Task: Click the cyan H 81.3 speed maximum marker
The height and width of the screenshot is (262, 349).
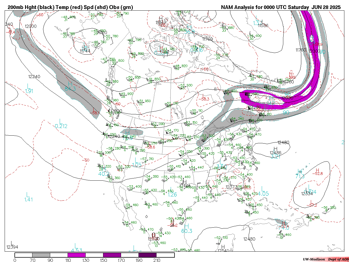Action: pyautogui.click(x=70, y=86)
